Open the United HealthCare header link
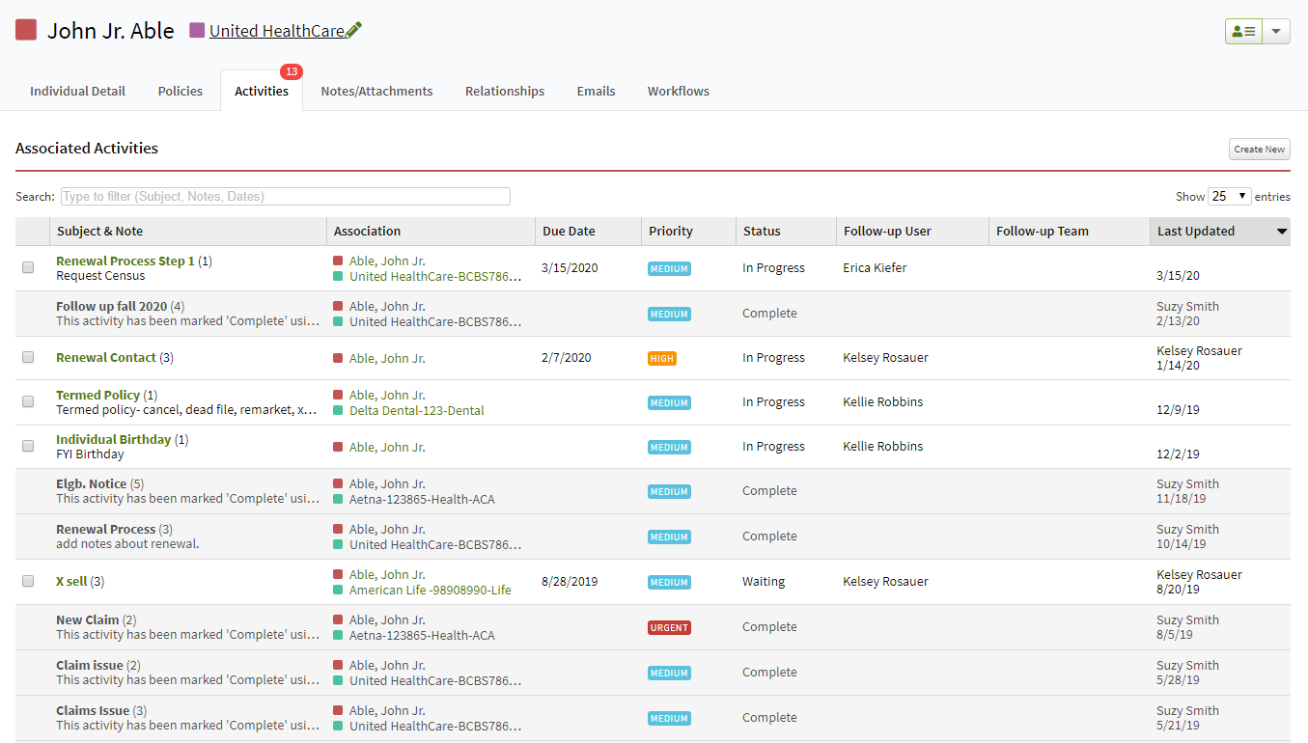The image size is (1308, 743). (x=277, y=31)
